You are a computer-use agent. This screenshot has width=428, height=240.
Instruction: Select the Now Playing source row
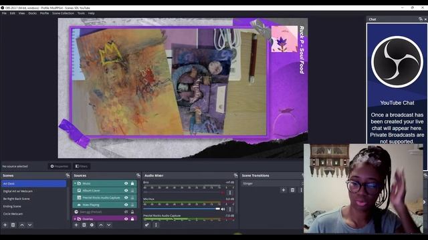point(104,205)
